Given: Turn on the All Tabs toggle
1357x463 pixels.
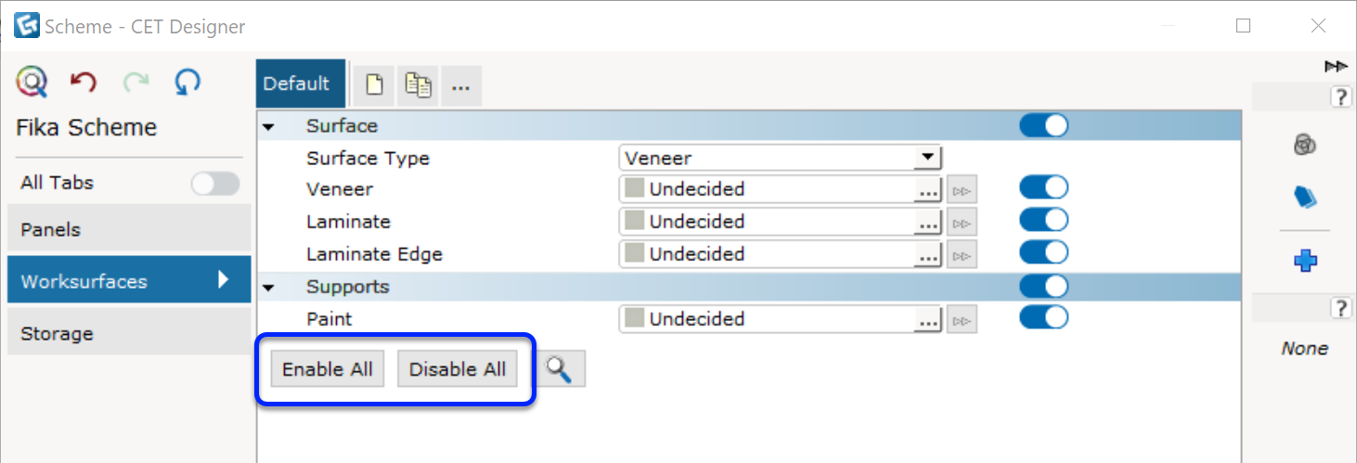Looking at the screenshot, I should click(215, 184).
